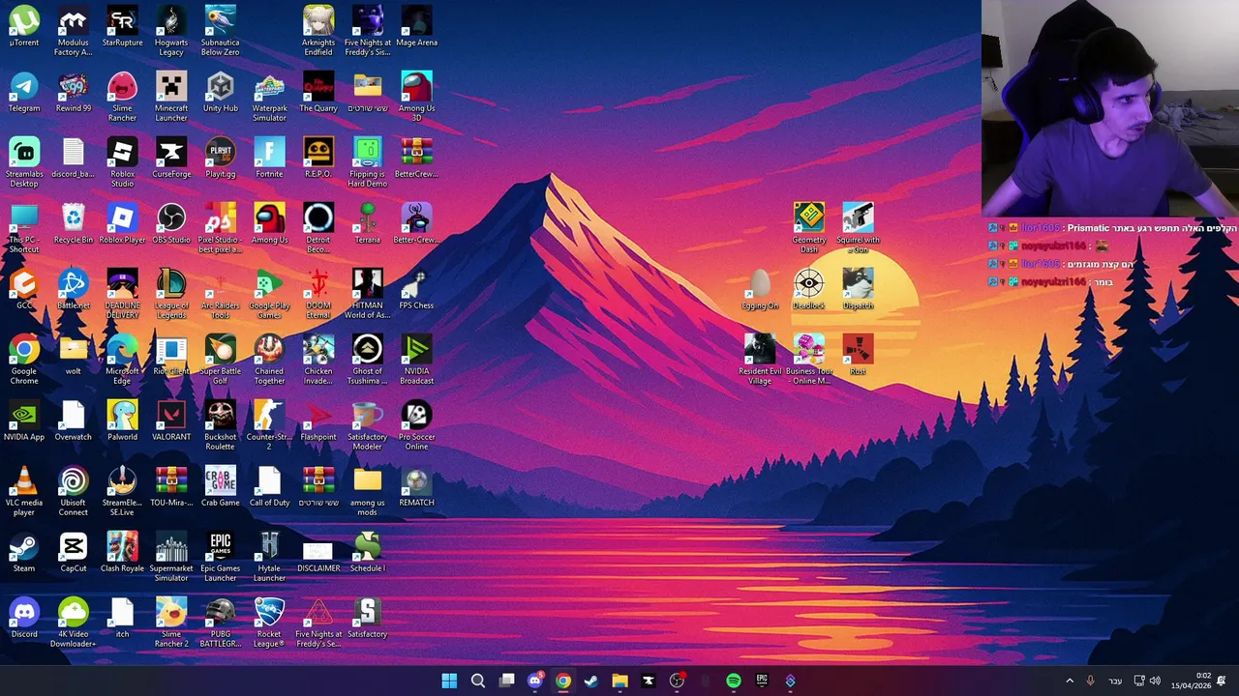Screen dimensions: 1239x696
Task: Select the Hytale Launcher icon
Action: pyautogui.click(x=269, y=558)
